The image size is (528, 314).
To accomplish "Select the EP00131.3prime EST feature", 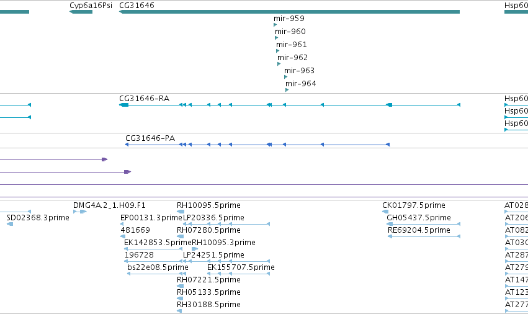I will pyautogui.click(x=122, y=224).
